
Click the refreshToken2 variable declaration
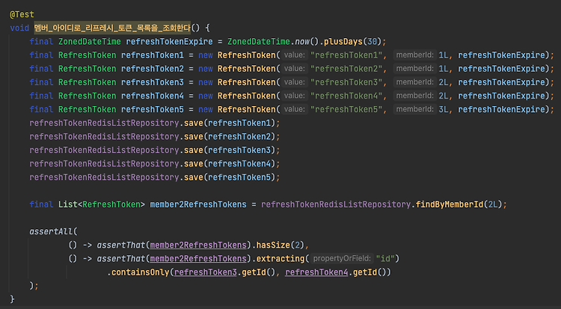pyautogui.click(x=153, y=69)
